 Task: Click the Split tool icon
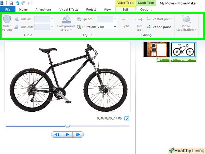tap(126, 19)
